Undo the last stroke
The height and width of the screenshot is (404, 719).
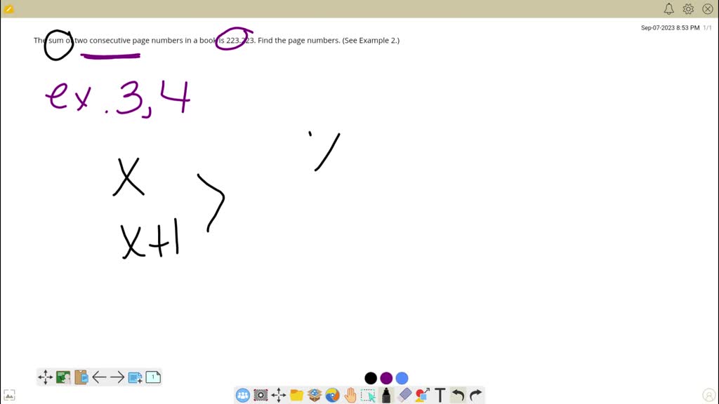pos(458,396)
